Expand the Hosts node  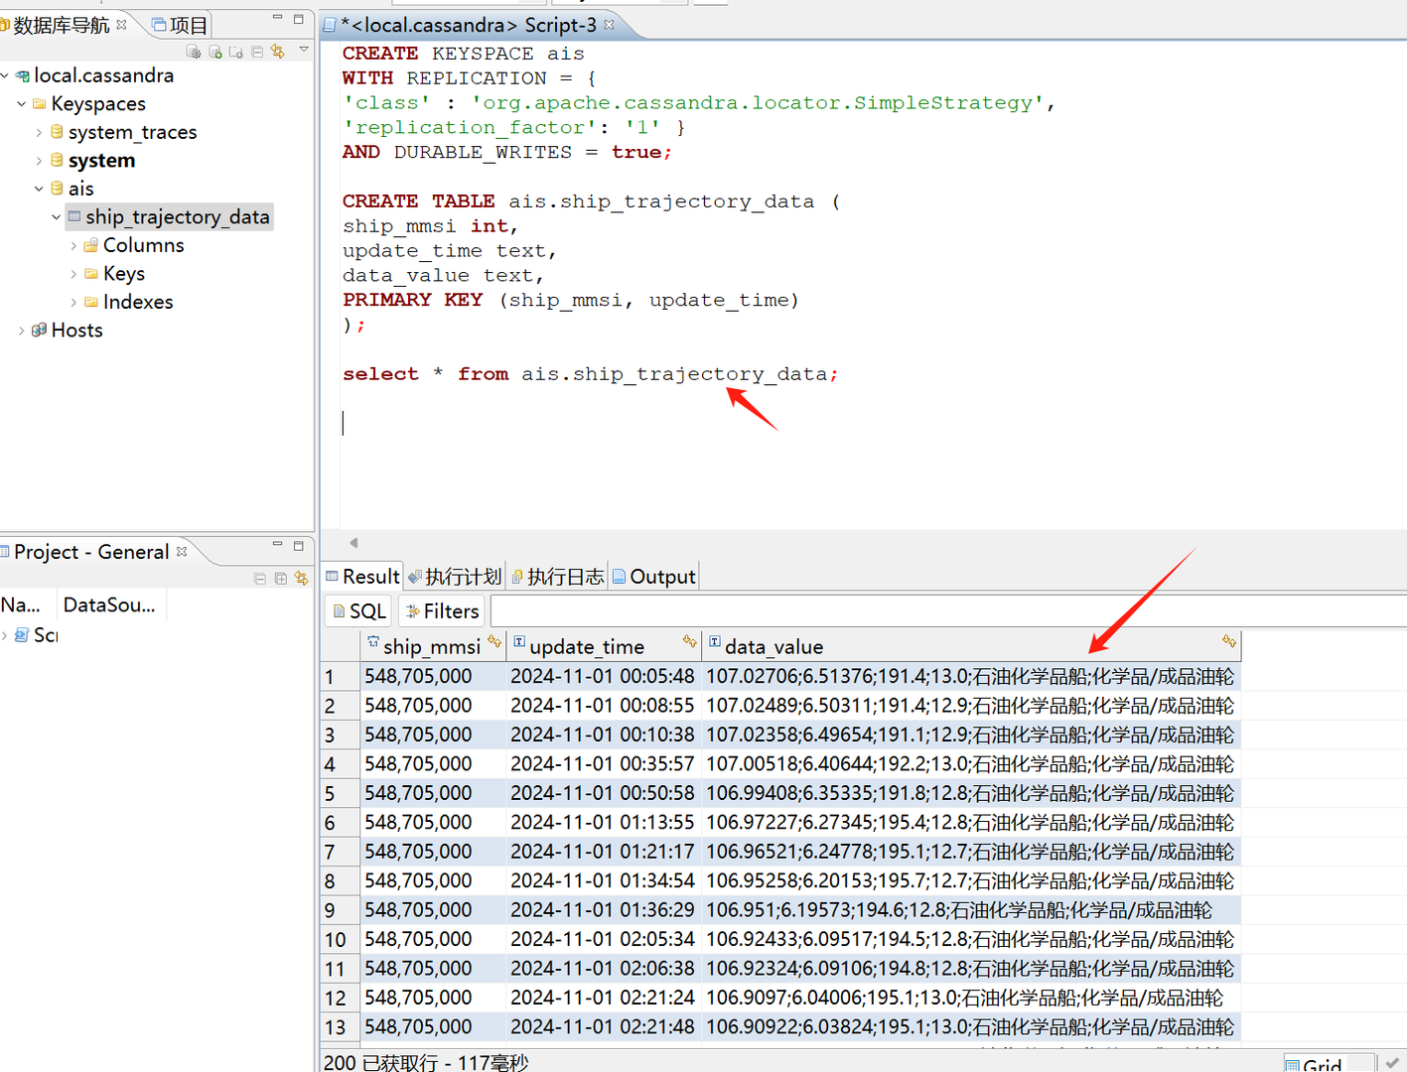(22, 331)
